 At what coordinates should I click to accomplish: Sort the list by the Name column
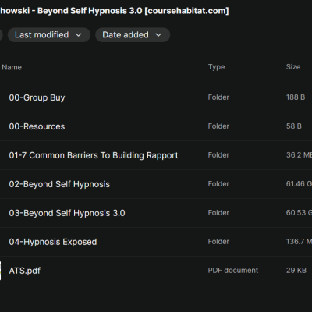click(x=12, y=67)
